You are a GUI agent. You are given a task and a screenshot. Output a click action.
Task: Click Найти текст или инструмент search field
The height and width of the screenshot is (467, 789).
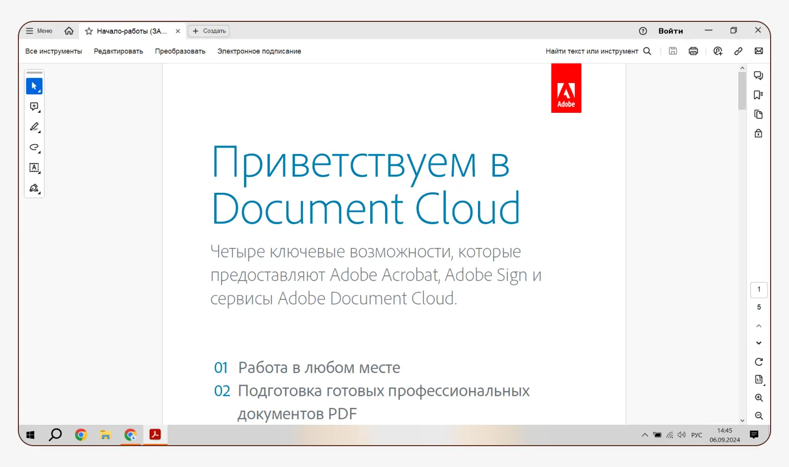point(592,51)
